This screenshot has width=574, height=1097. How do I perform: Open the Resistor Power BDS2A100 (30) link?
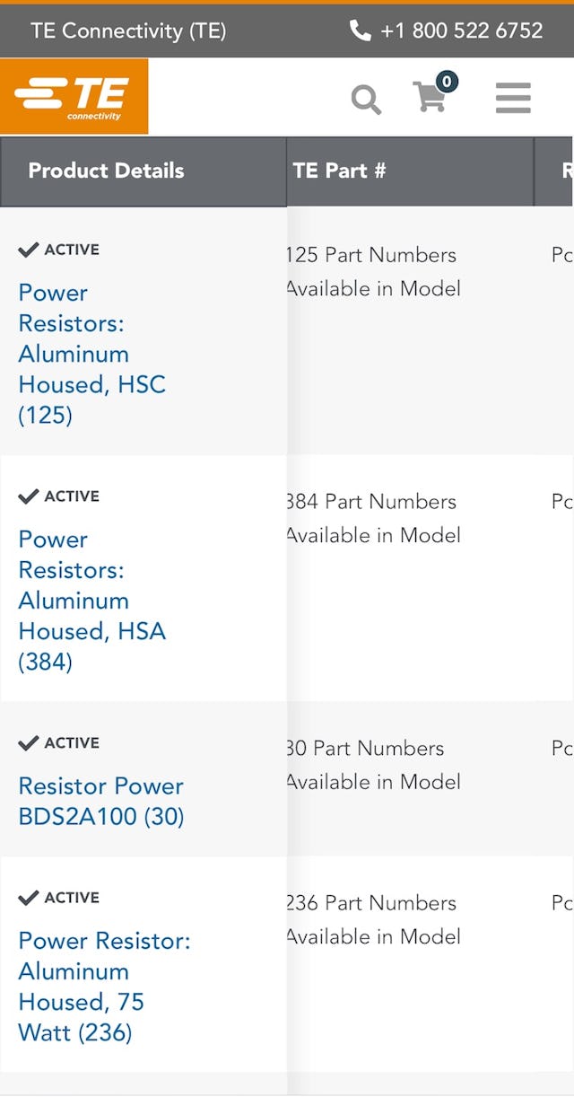[100, 801]
